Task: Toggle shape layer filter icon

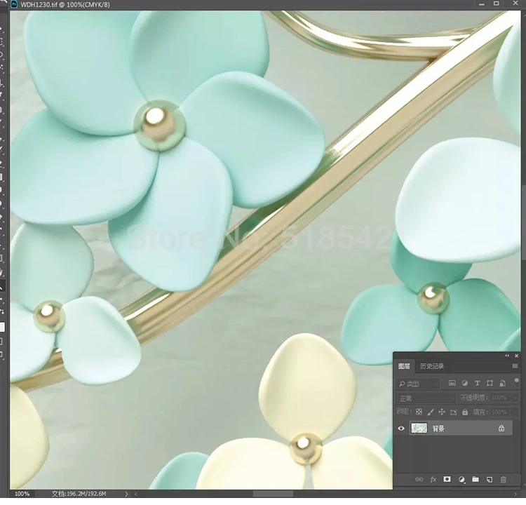Action: [x=490, y=383]
